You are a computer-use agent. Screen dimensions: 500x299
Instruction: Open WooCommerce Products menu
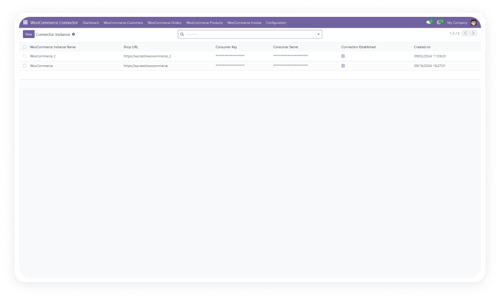point(204,23)
